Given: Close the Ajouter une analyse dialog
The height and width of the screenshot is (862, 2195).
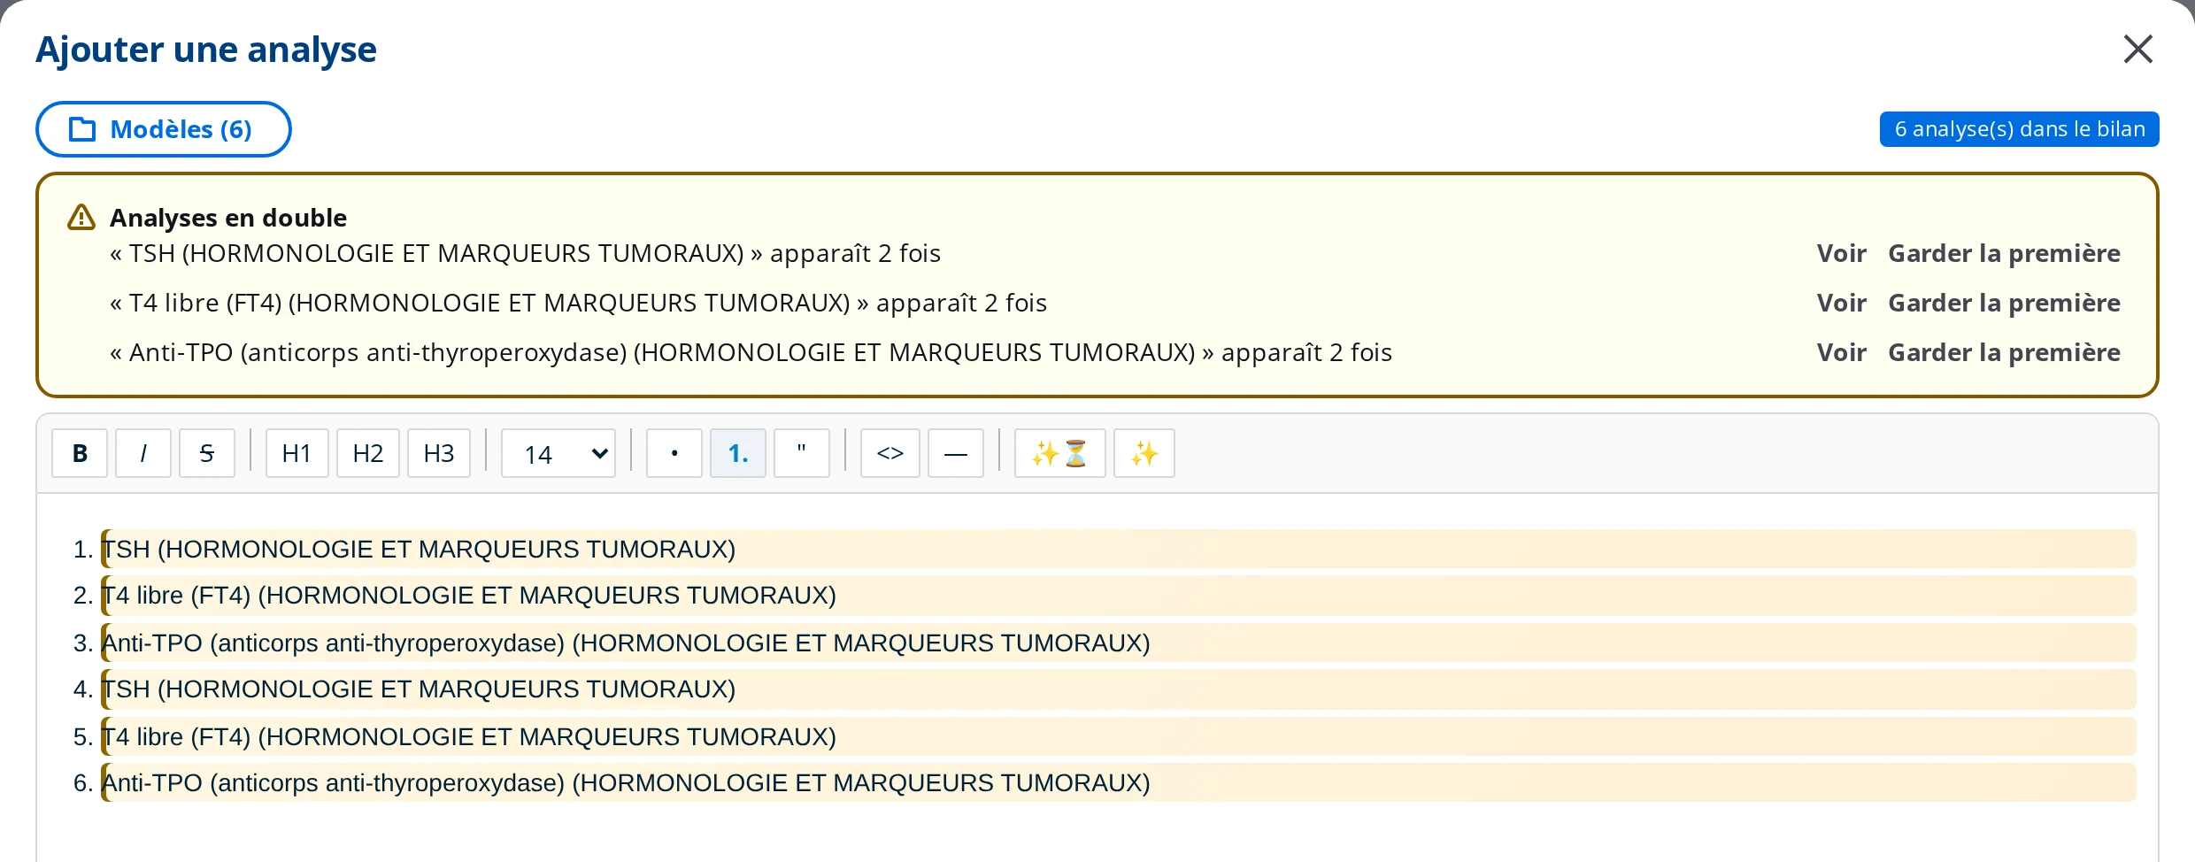Looking at the screenshot, I should click(x=2137, y=50).
